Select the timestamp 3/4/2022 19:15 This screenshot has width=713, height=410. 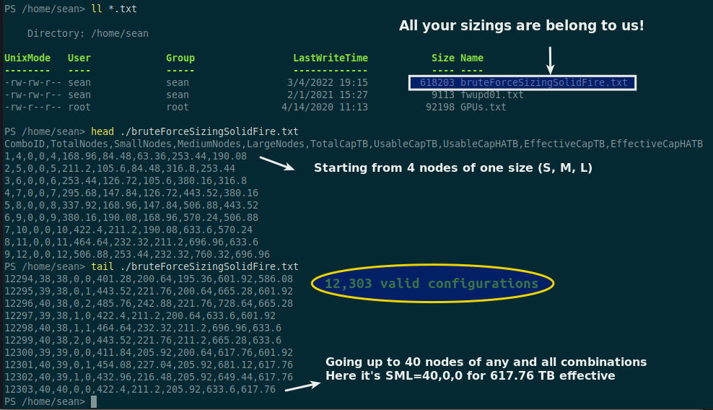coord(328,82)
